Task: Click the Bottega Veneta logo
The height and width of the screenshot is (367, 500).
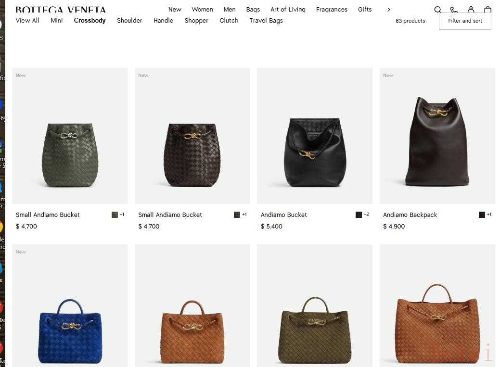Action: 61,10
